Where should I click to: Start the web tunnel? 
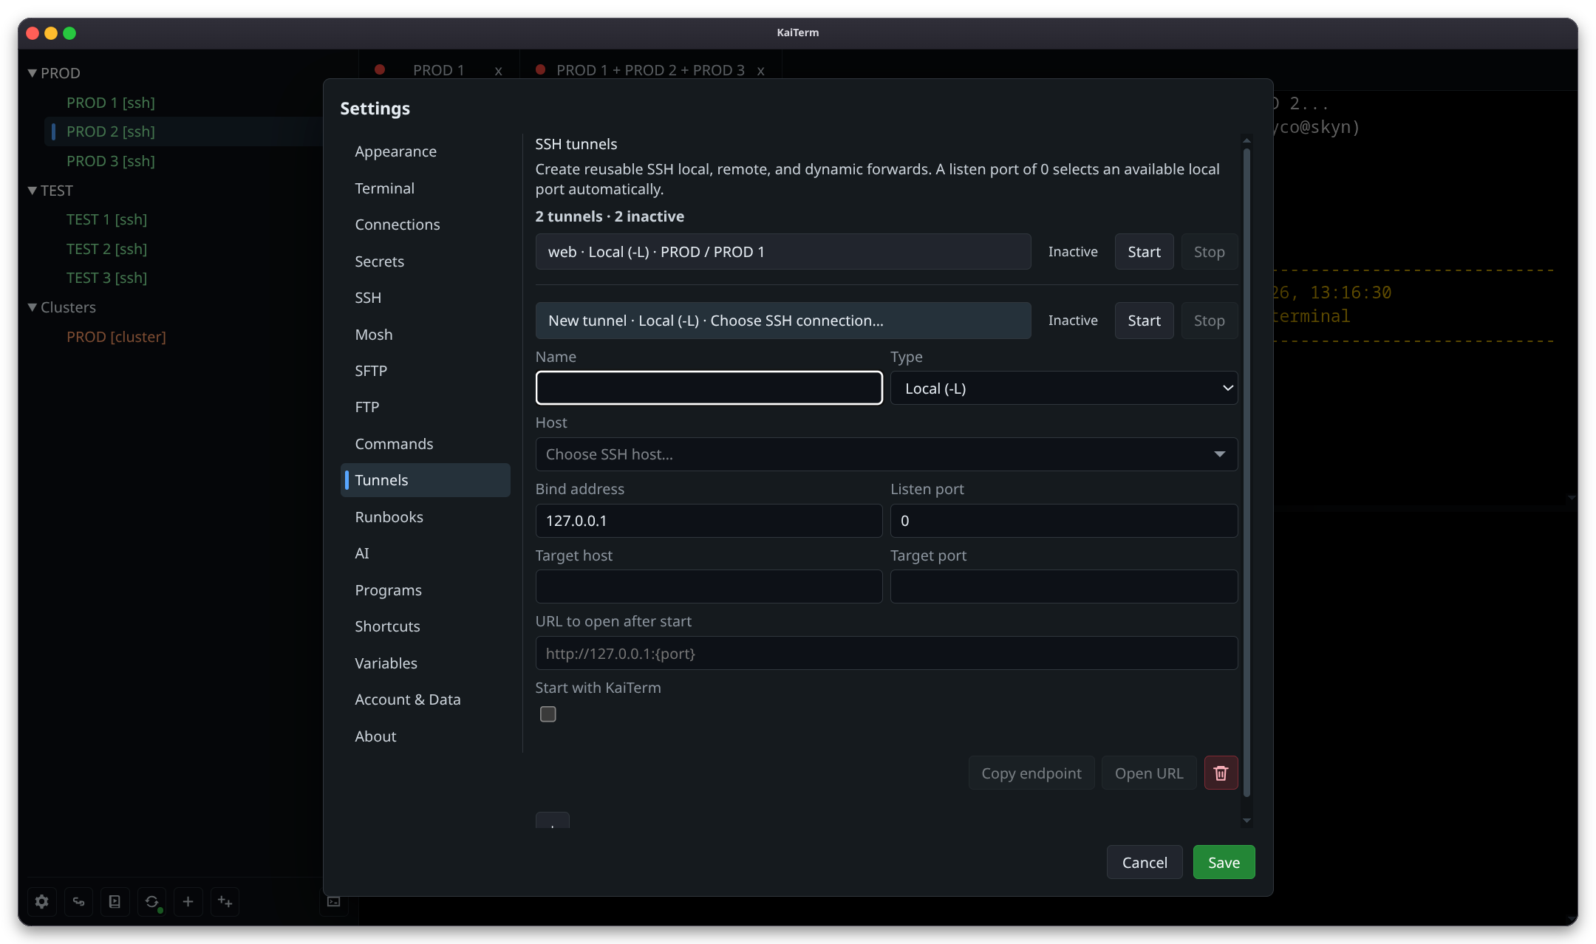tap(1144, 252)
